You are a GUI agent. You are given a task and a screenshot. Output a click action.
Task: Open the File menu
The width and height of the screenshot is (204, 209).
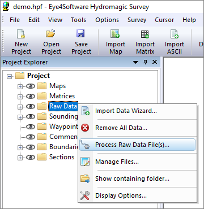click(15, 20)
